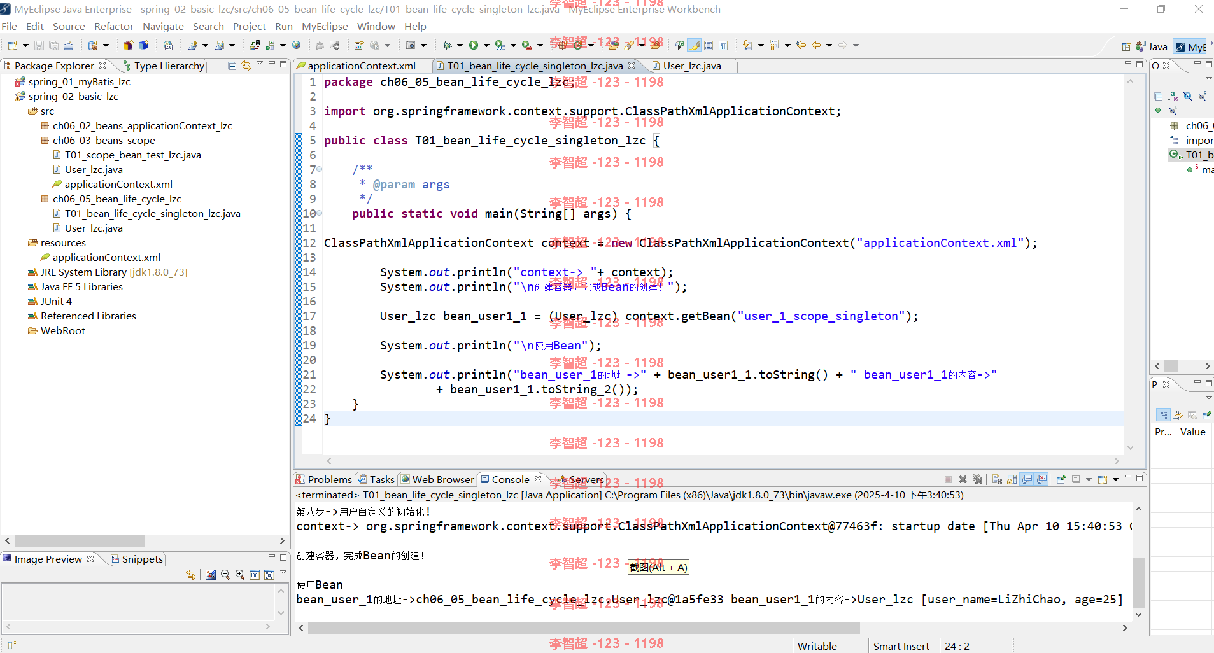Click Hide Fields icon in Outline
Image resolution: width=1214 pixels, height=653 pixels.
click(x=1187, y=96)
